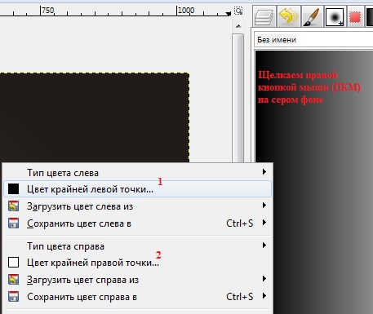
Task: Click the navigation arrow at ruler end
Action: (x=228, y=13)
